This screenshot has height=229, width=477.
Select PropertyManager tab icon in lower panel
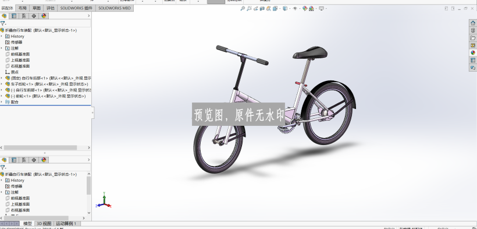tap(14, 160)
